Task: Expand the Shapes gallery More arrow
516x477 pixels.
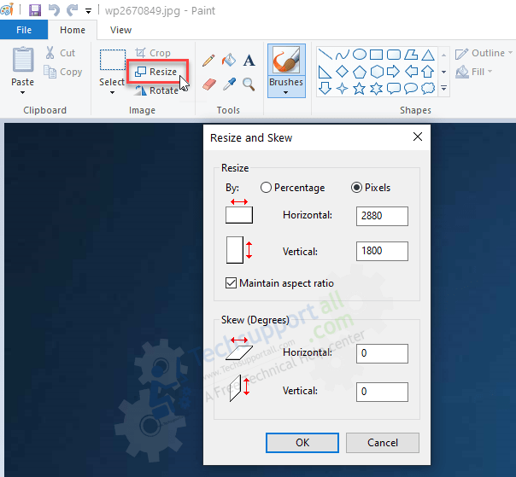Action: click(x=444, y=88)
